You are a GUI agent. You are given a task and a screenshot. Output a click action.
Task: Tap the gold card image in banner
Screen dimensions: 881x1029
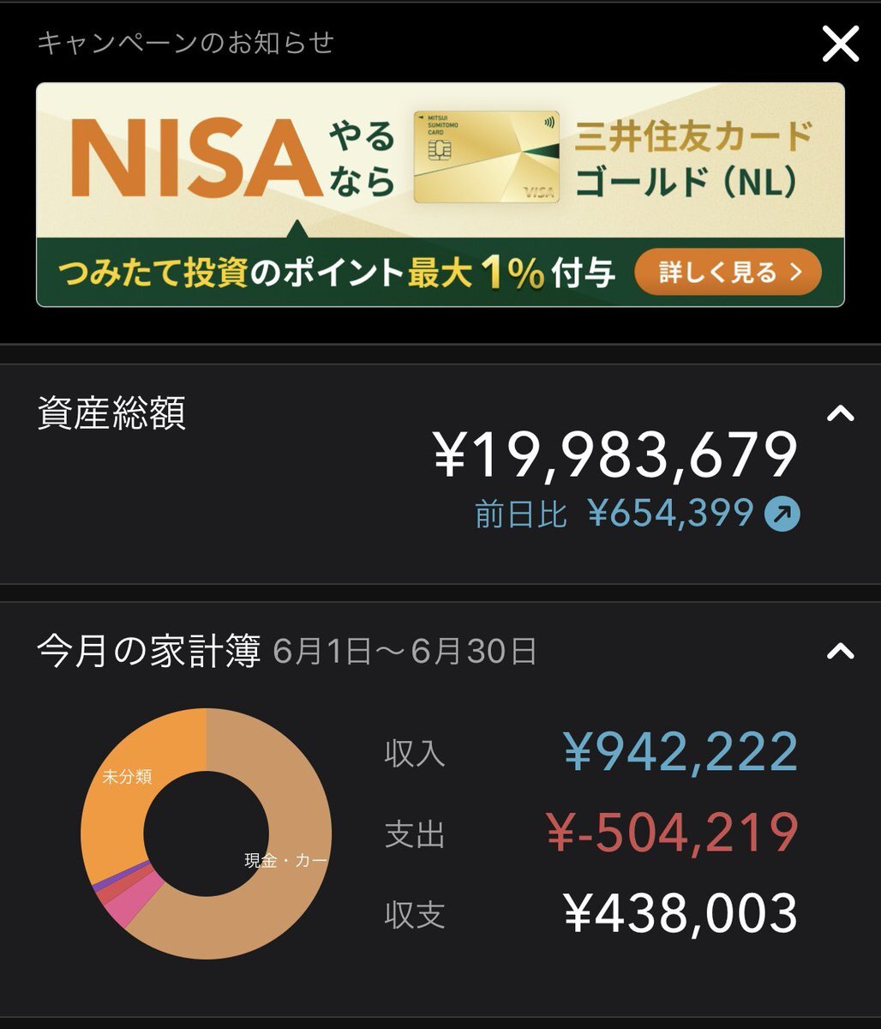point(486,157)
